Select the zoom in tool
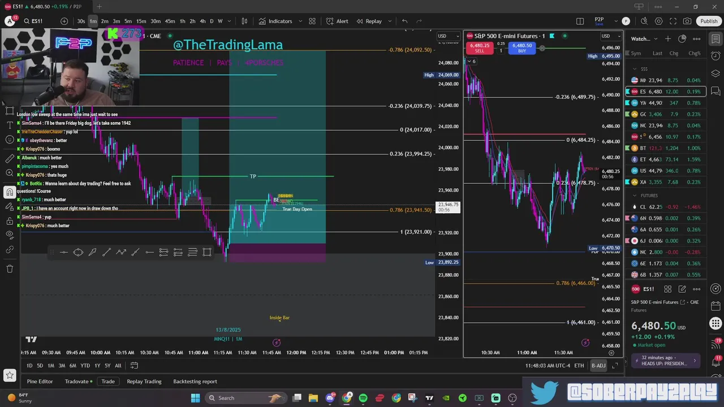This screenshot has height=407, width=724. (x=10, y=173)
